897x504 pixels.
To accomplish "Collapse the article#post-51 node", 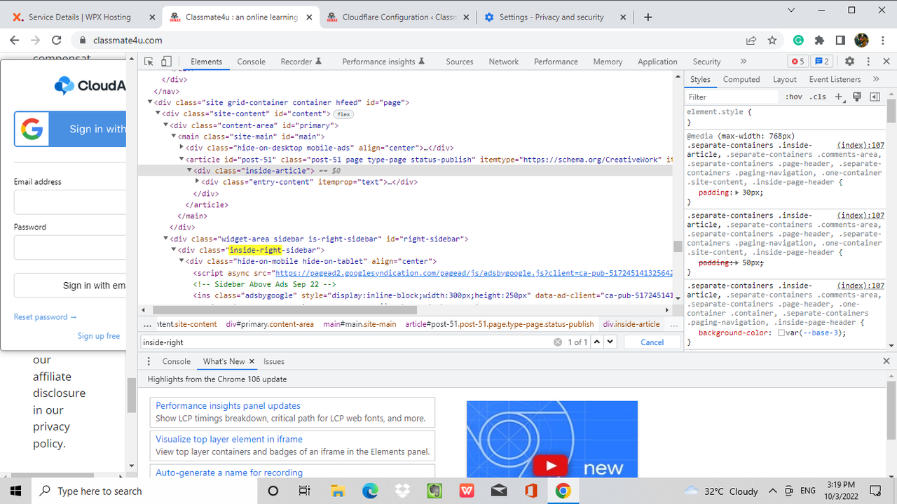I will 182,159.
